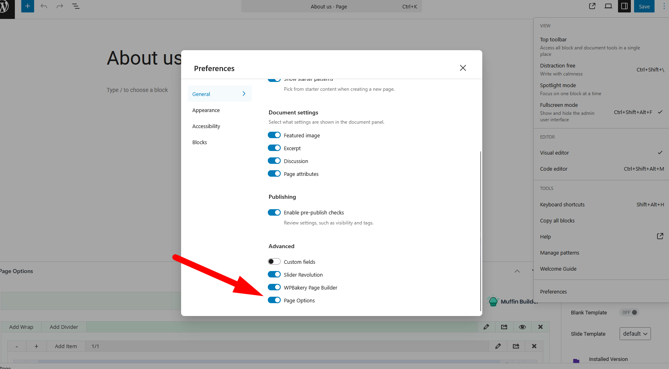Toggle the Settings sidebar icon
Screen dimensions: 669x369
pos(624,6)
